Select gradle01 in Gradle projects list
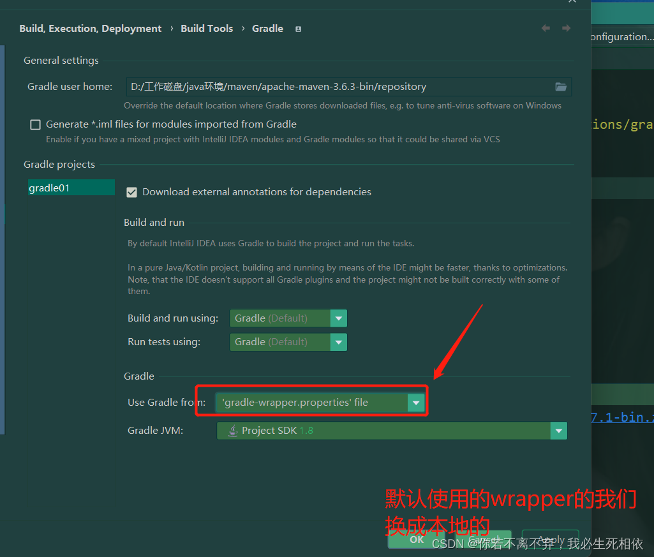This screenshot has width=654, height=557. (x=71, y=188)
